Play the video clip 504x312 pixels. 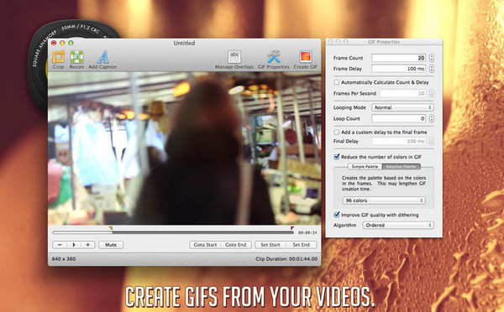74,245
